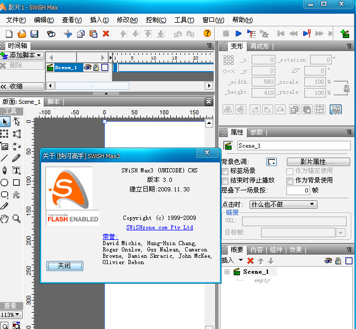Image resolution: width=356 pixels, height=329 pixels.
Task: Click the red Delete X toolbar icon
Action: (x=106, y=34)
